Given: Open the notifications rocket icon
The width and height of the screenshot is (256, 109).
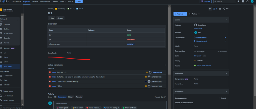Looking at the screenshot, I should [238, 2].
